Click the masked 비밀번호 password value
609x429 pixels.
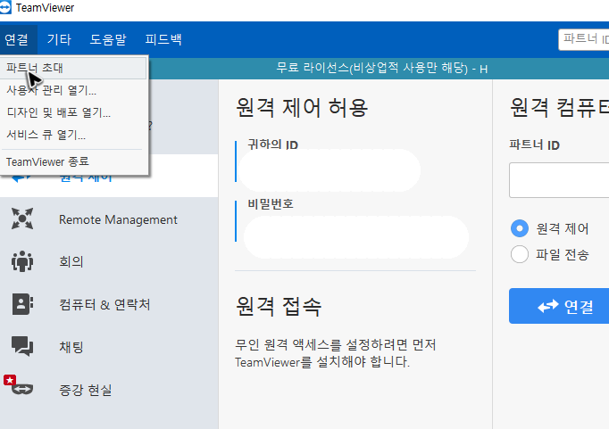tap(355, 237)
